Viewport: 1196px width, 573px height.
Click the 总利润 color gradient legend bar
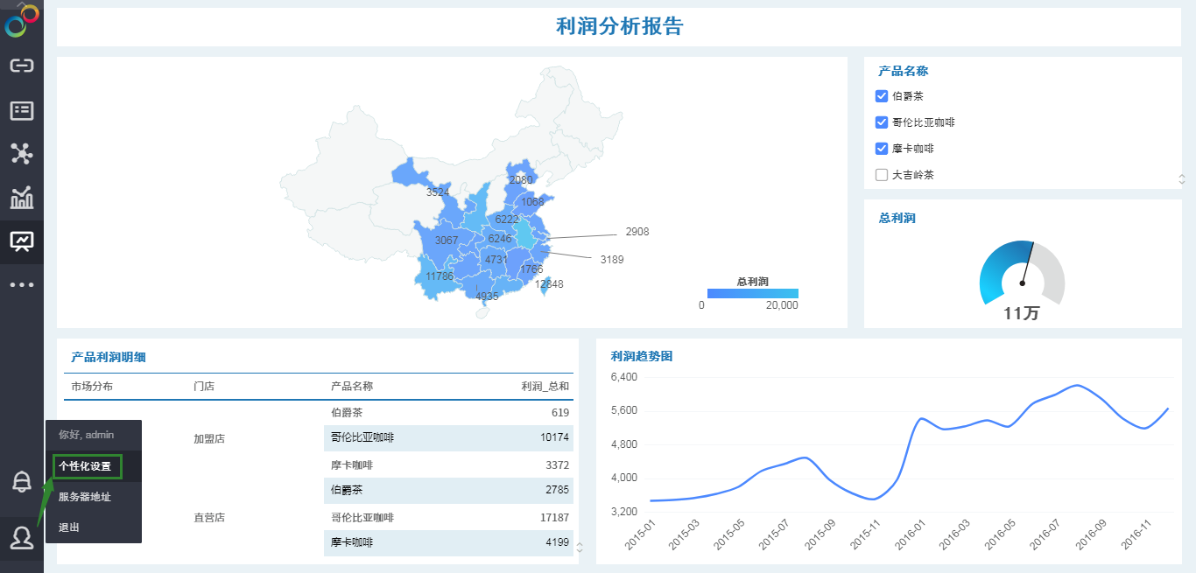[x=751, y=292]
